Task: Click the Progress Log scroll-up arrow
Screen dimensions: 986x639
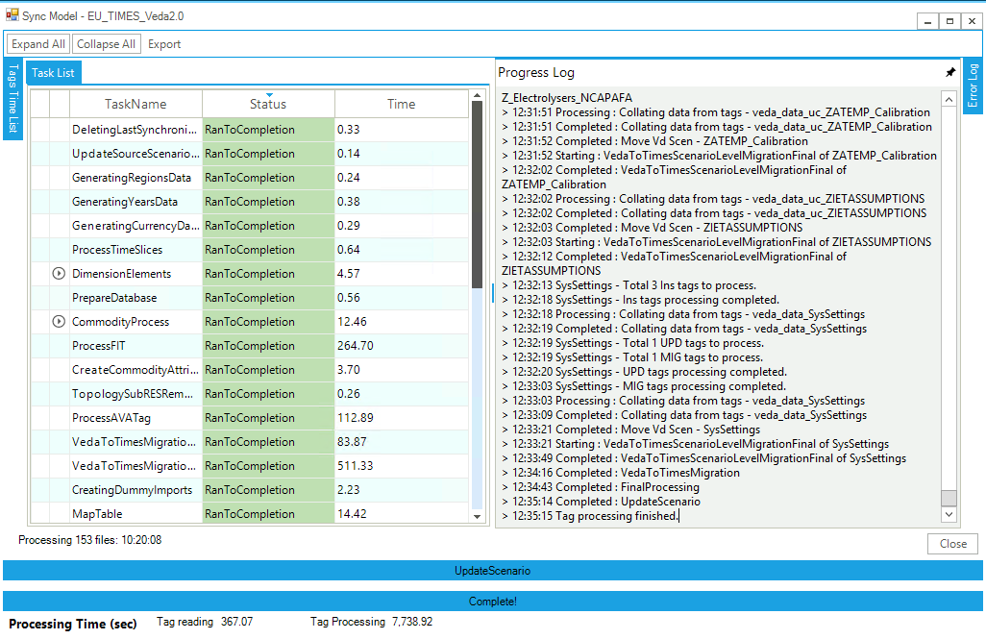Action: 949,99
